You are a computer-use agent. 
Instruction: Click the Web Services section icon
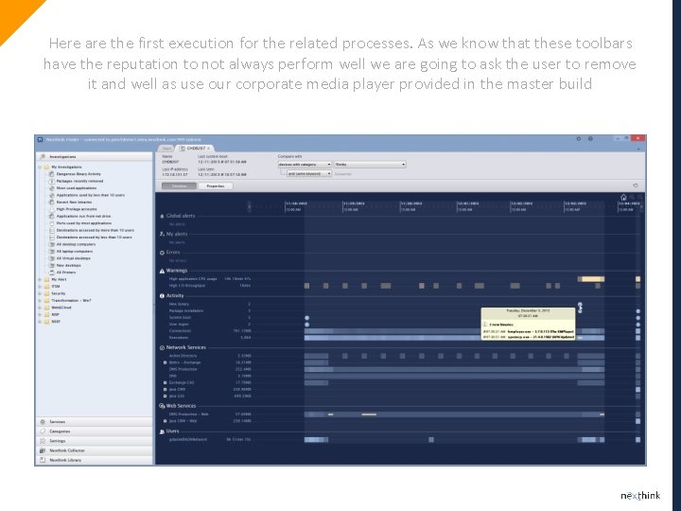[x=162, y=406]
